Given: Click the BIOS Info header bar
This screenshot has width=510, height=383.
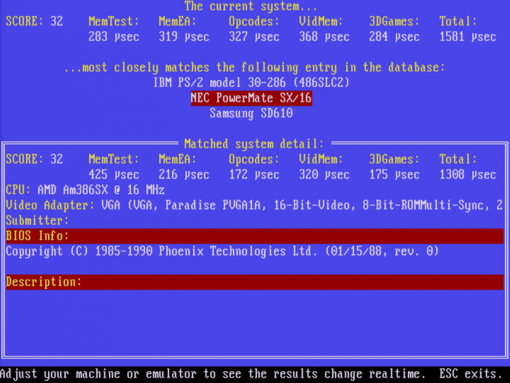Looking at the screenshot, I should [x=255, y=236].
